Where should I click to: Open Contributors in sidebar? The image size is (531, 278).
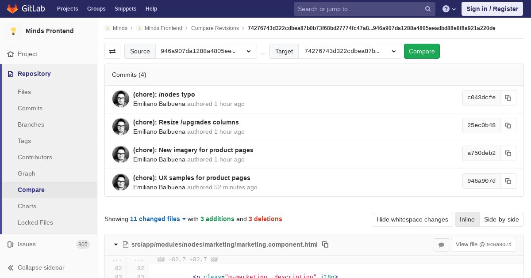[35, 157]
